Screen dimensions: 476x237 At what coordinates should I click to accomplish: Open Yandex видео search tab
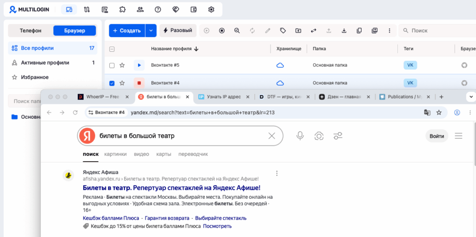coord(141,154)
